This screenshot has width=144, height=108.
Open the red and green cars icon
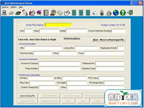tap(18, 13)
